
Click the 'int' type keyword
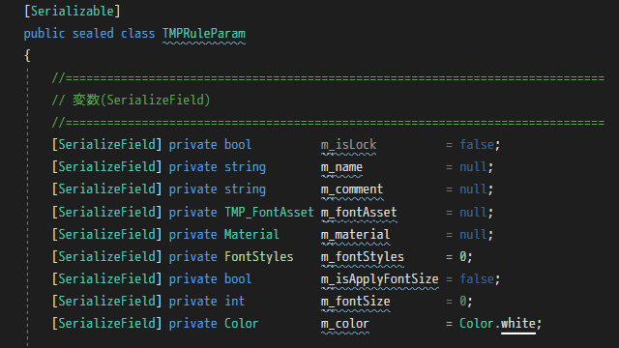235,302
